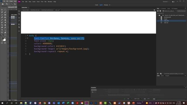Open the site selector dropdown in Files panel
This screenshot has height=105, width=187.
click(169, 11)
